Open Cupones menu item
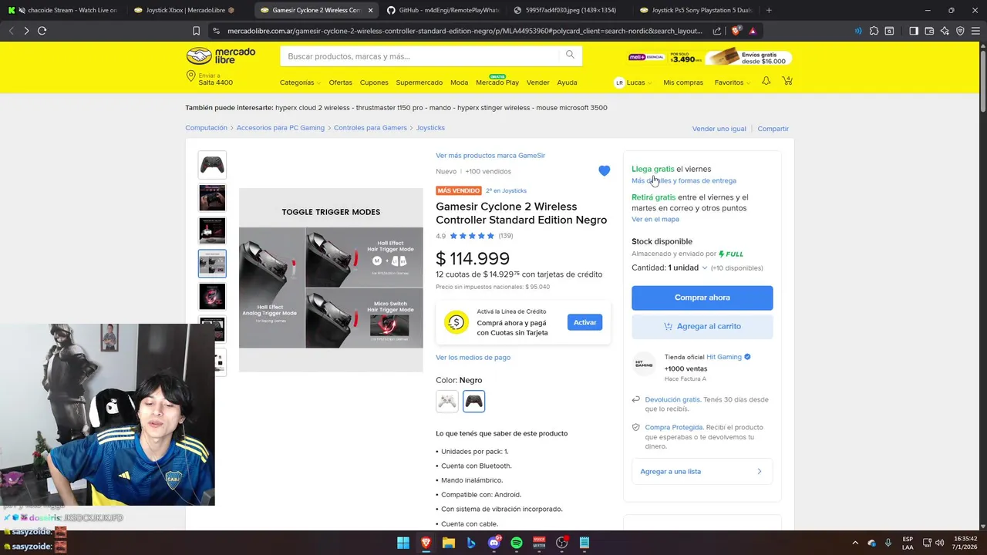Image resolution: width=987 pixels, height=555 pixels. coord(374,82)
